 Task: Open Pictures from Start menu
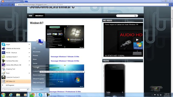click(x=35, y=56)
